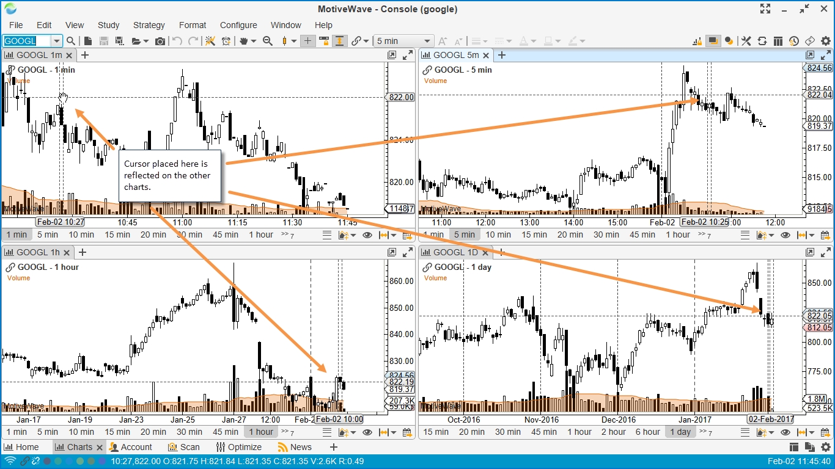Open the News page
835x469 pixels.
tap(295, 447)
